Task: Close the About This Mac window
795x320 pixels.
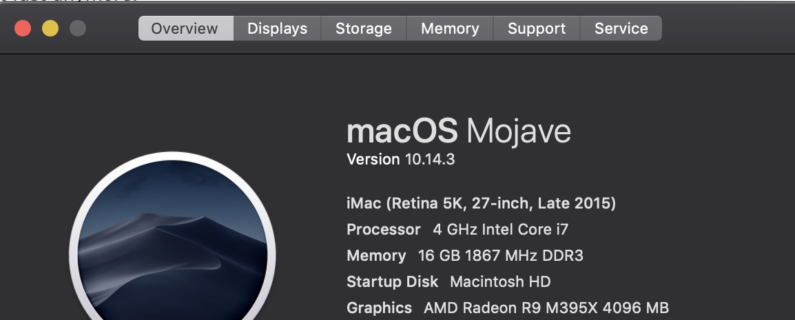Action: 23,29
